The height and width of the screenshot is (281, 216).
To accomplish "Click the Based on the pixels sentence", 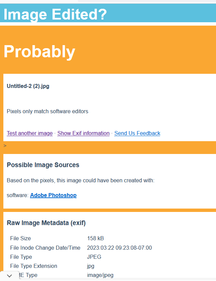I will (x=81, y=180).
